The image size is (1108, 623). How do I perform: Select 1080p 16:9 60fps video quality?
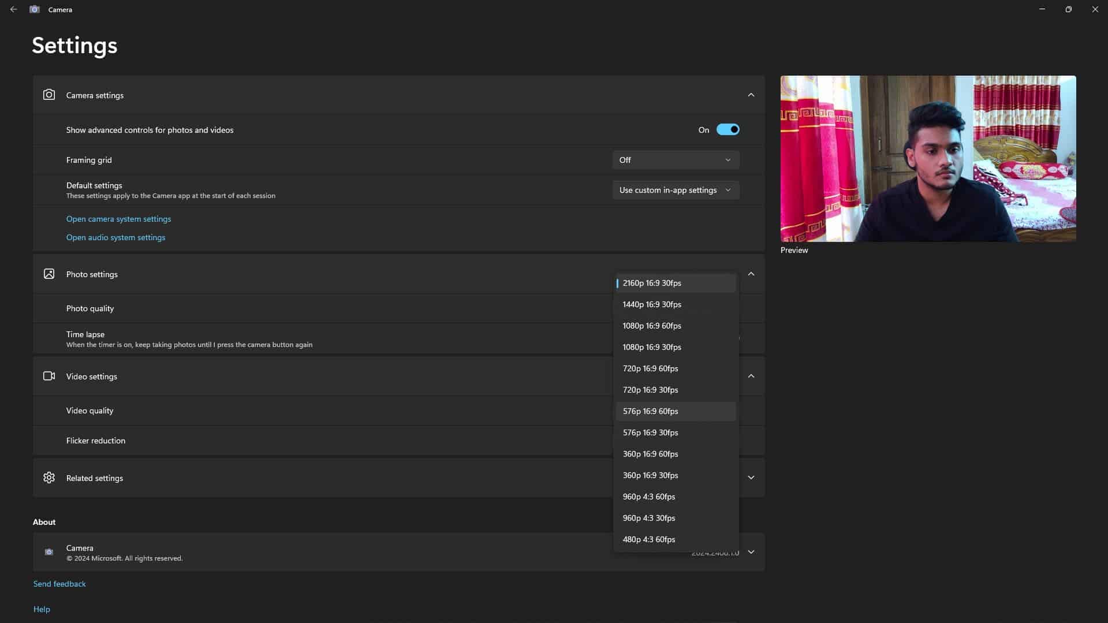click(652, 326)
